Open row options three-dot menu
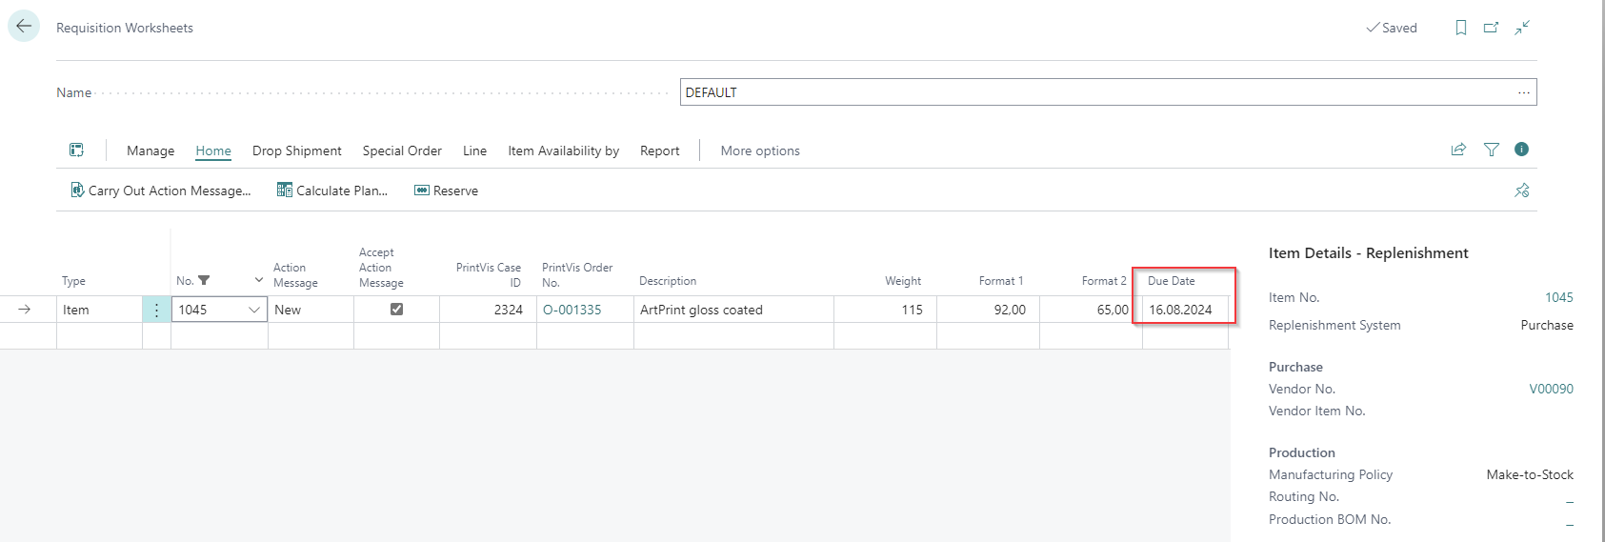This screenshot has height=542, width=1605. (x=156, y=310)
